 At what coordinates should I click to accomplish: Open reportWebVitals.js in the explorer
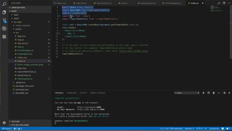26,72
